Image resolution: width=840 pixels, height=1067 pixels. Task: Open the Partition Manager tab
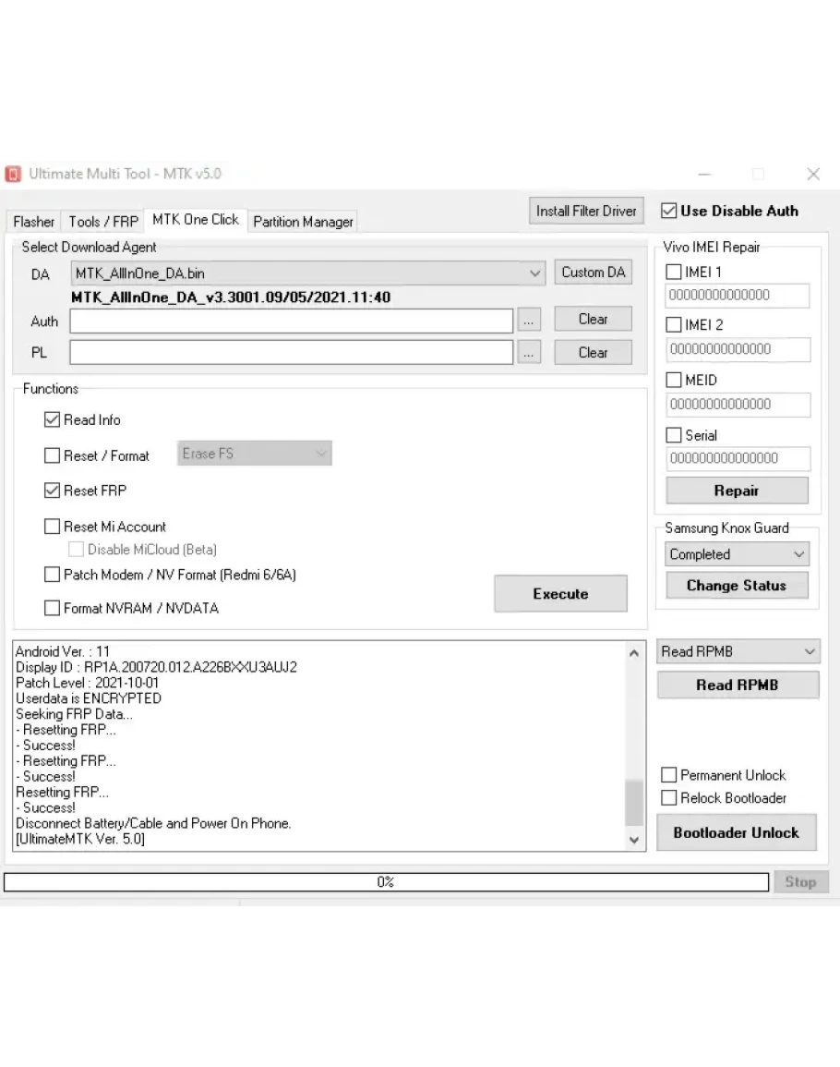[303, 222]
